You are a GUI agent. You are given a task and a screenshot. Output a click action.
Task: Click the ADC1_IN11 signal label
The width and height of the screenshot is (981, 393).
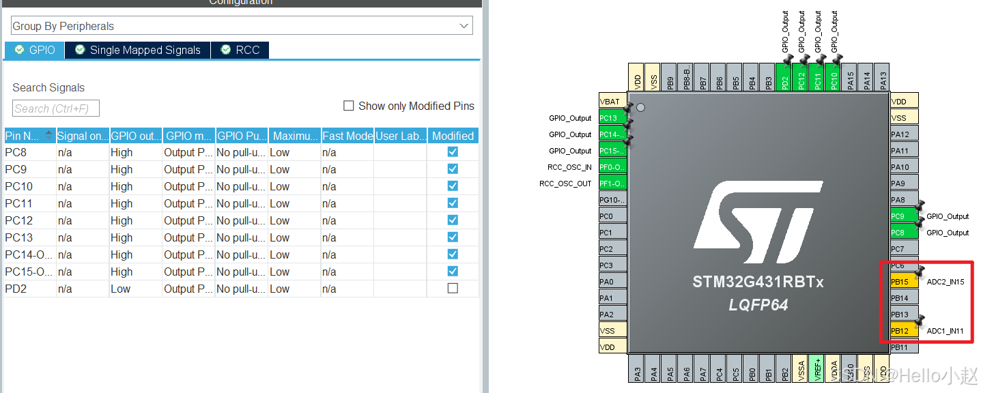tap(945, 331)
